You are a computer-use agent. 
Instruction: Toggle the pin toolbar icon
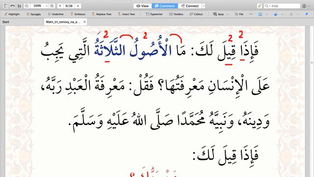pyautogui.click(x=307, y=14)
